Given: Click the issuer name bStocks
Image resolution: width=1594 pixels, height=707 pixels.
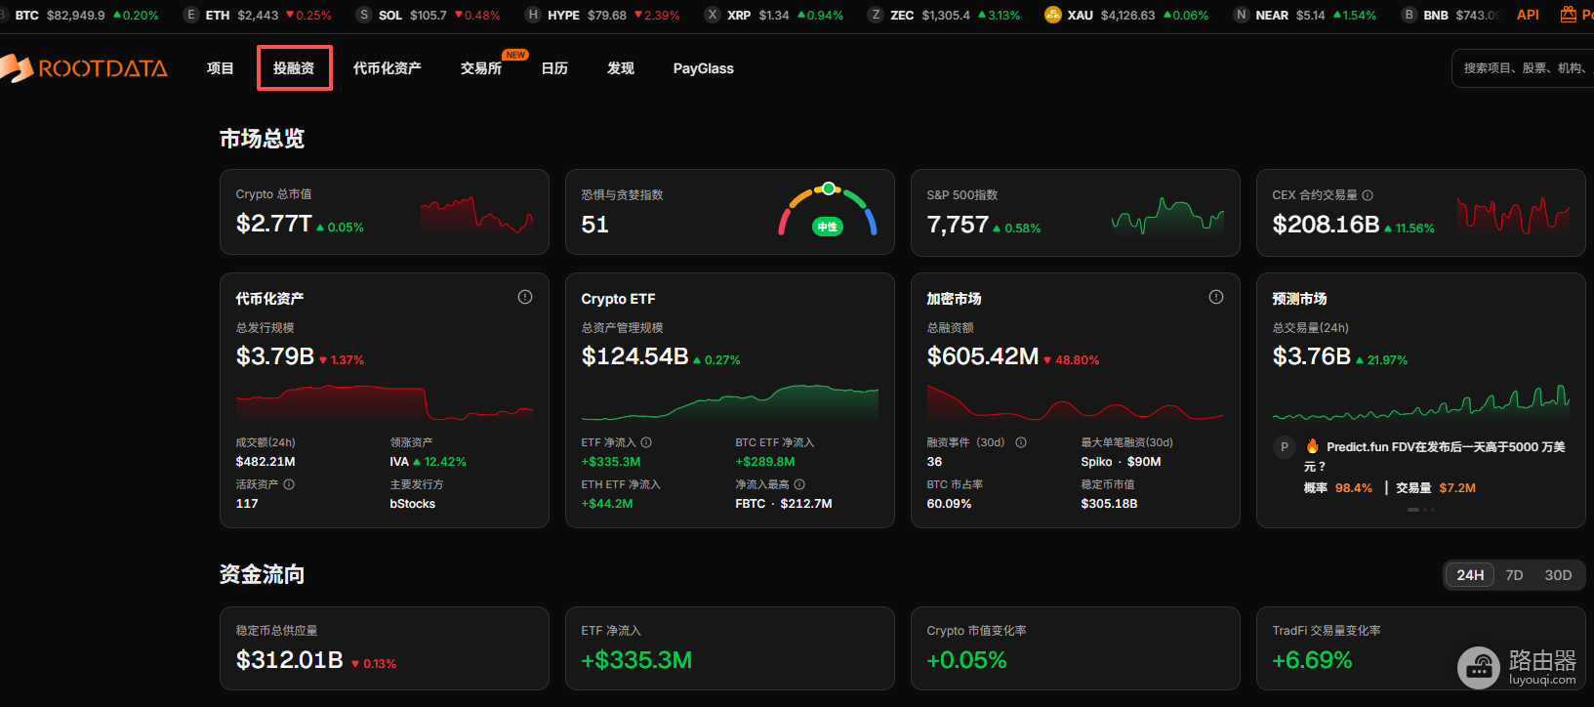Looking at the screenshot, I should [413, 504].
